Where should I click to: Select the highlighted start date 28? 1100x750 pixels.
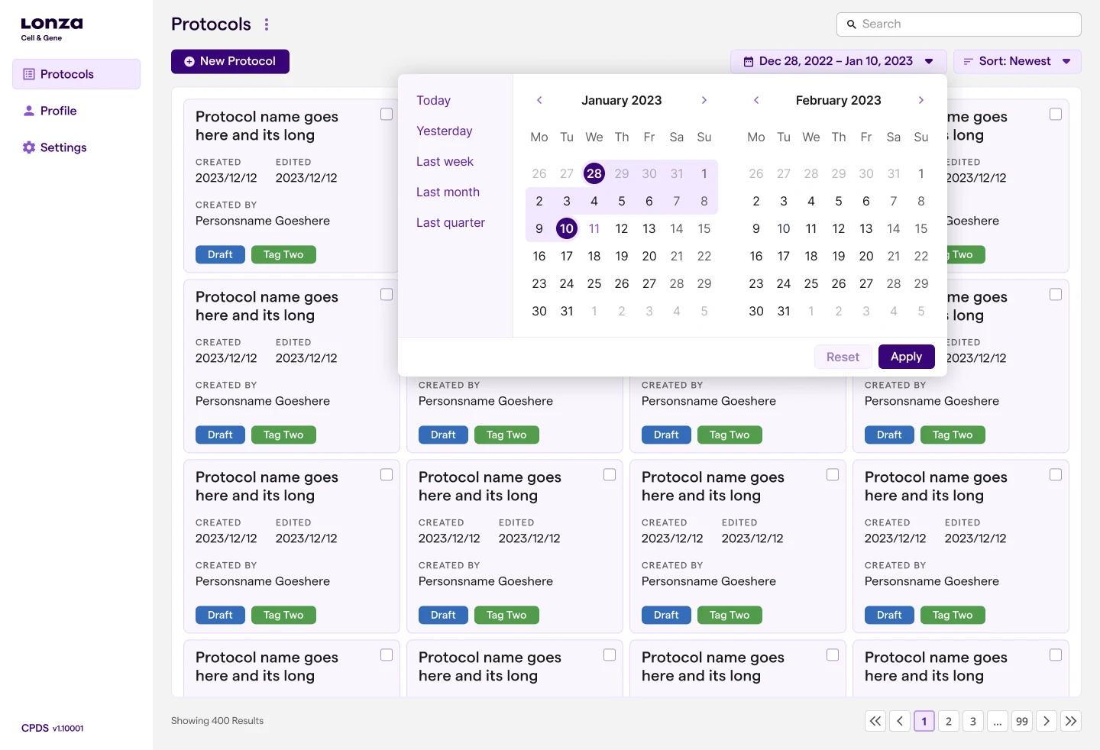point(594,173)
